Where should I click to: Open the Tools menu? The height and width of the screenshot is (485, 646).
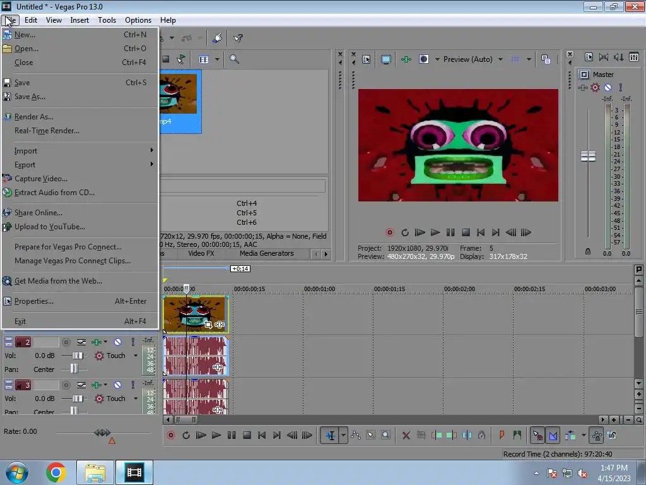(107, 20)
